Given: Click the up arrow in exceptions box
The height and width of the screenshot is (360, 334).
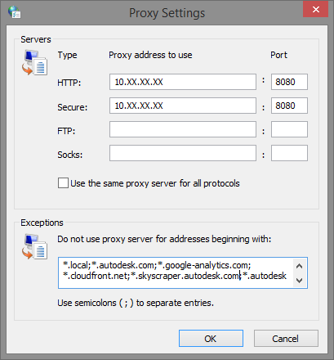Looking at the screenshot, I should point(300,266).
